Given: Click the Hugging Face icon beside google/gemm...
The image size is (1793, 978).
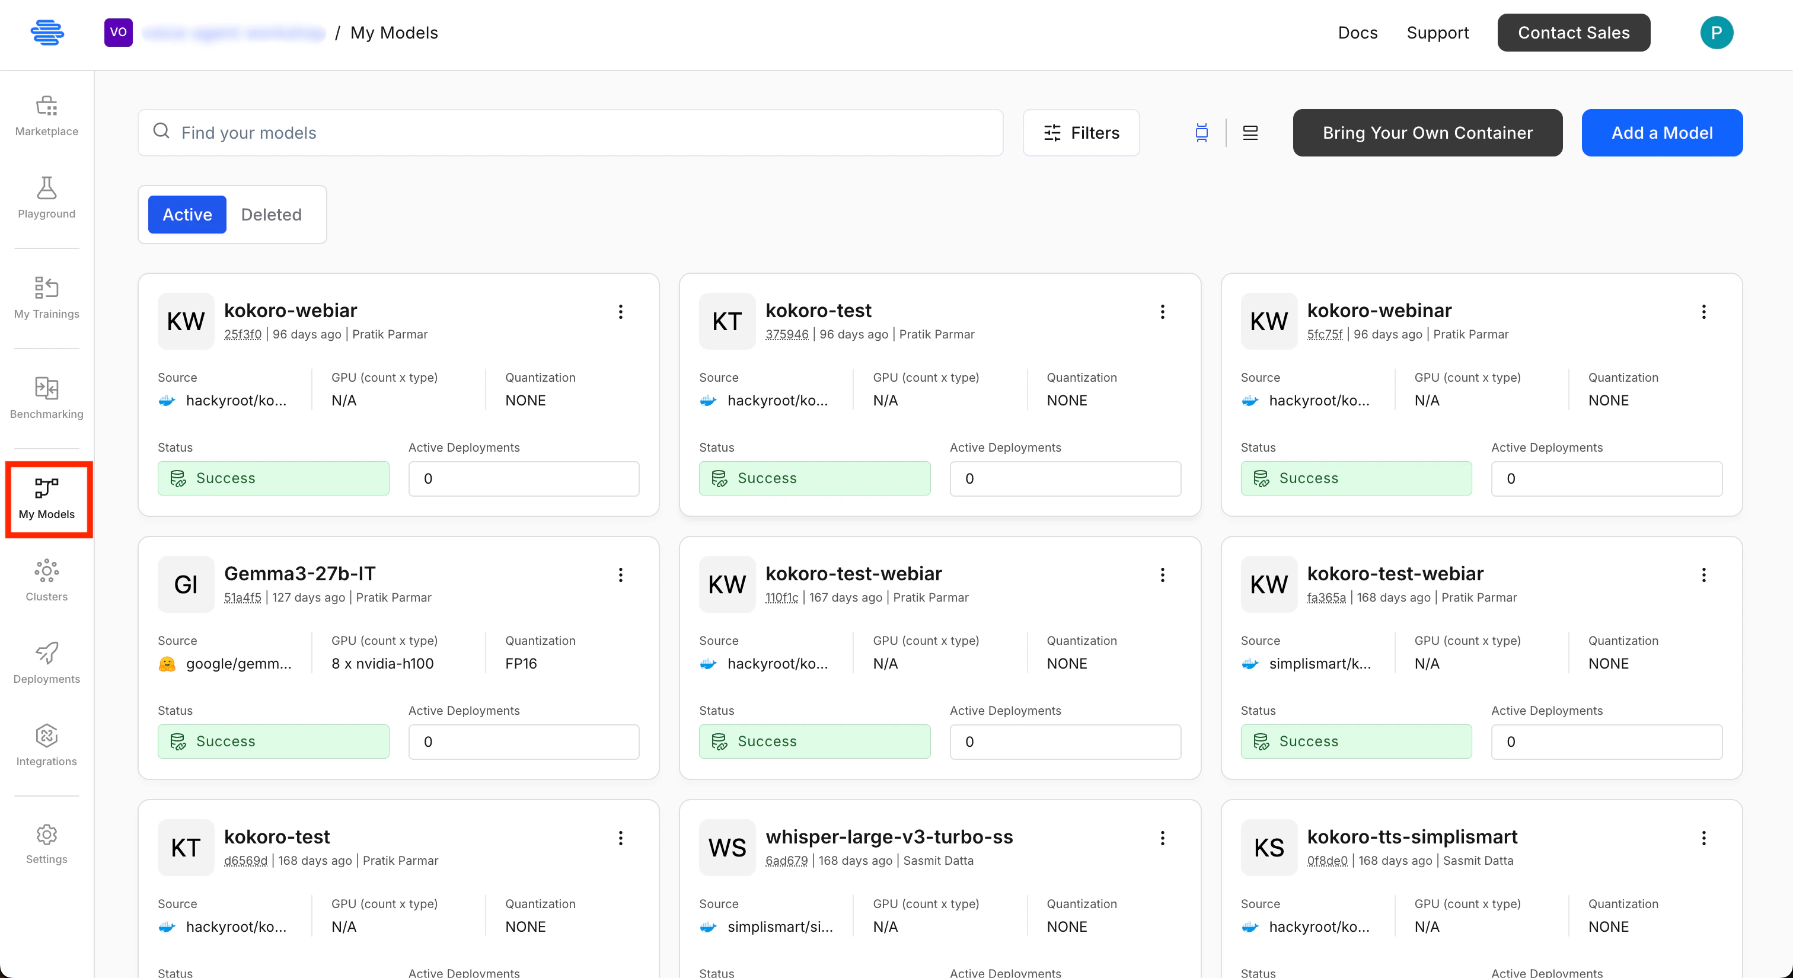Looking at the screenshot, I should (167, 664).
